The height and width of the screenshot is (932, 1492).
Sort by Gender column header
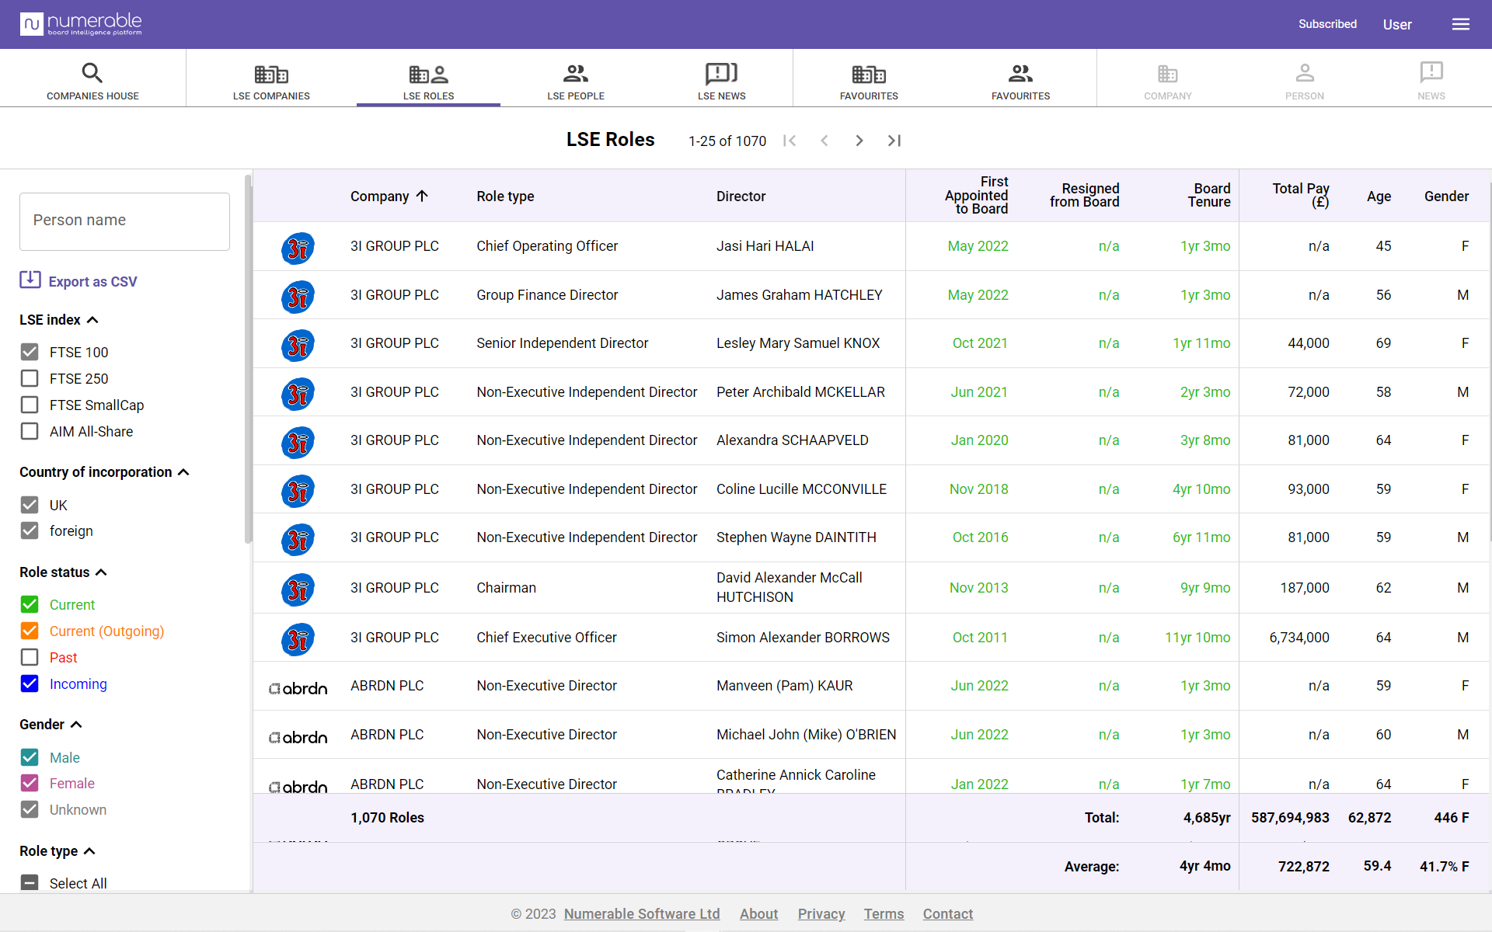[x=1446, y=196]
